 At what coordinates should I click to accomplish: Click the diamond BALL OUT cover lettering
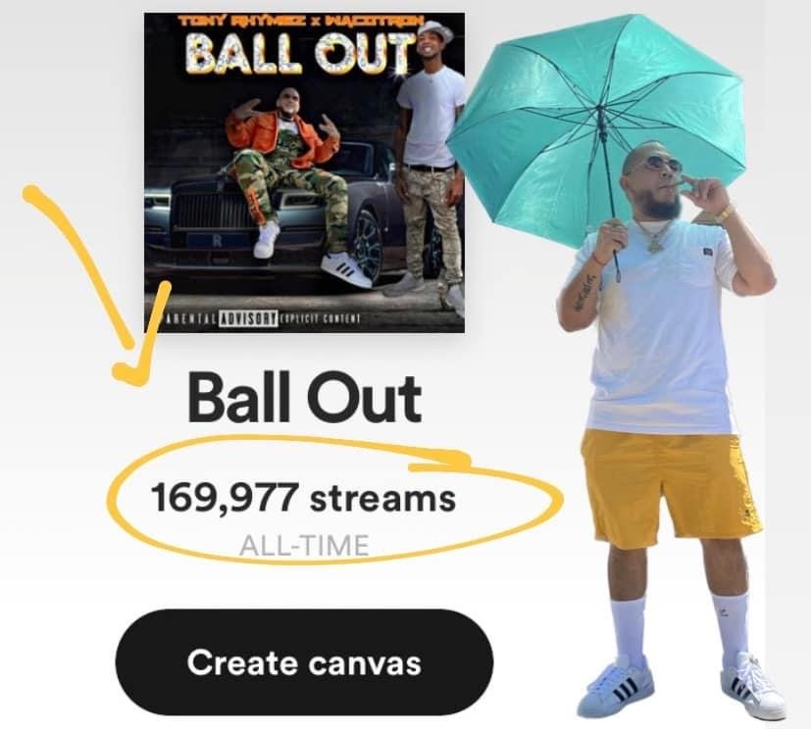300,53
